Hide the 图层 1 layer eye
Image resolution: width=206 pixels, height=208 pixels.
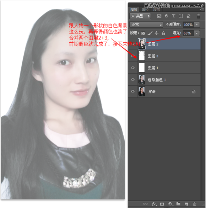132,68
